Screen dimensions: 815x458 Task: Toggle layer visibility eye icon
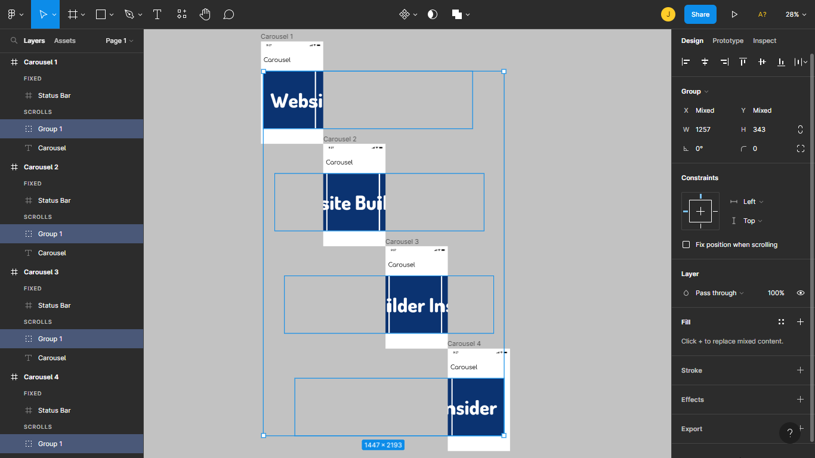pyautogui.click(x=801, y=293)
